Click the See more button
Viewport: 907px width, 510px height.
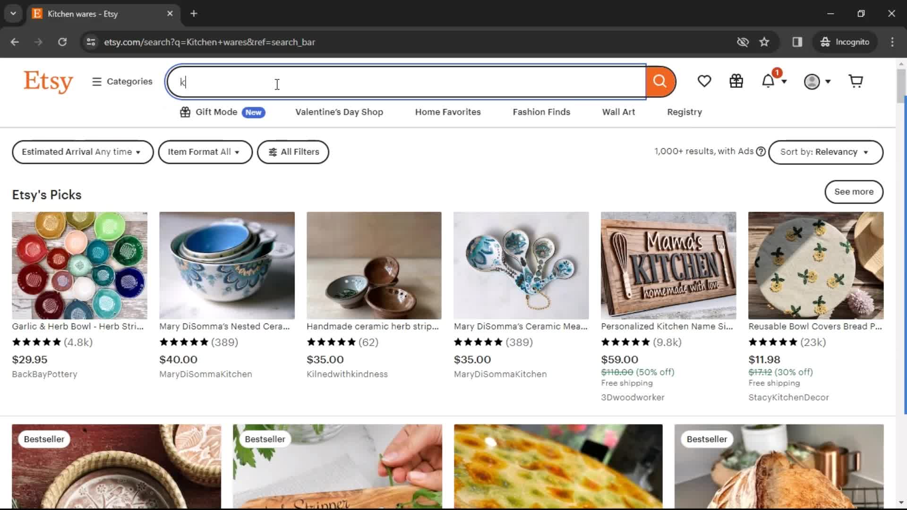[x=854, y=192]
